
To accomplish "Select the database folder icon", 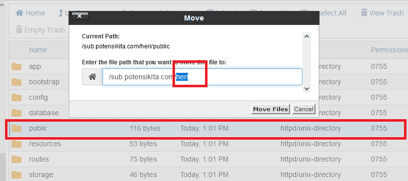I will tap(16, 113).
